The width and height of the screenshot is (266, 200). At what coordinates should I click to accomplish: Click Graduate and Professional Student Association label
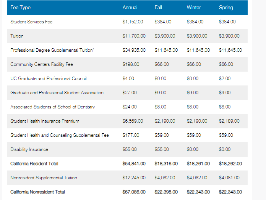point(57,93)
